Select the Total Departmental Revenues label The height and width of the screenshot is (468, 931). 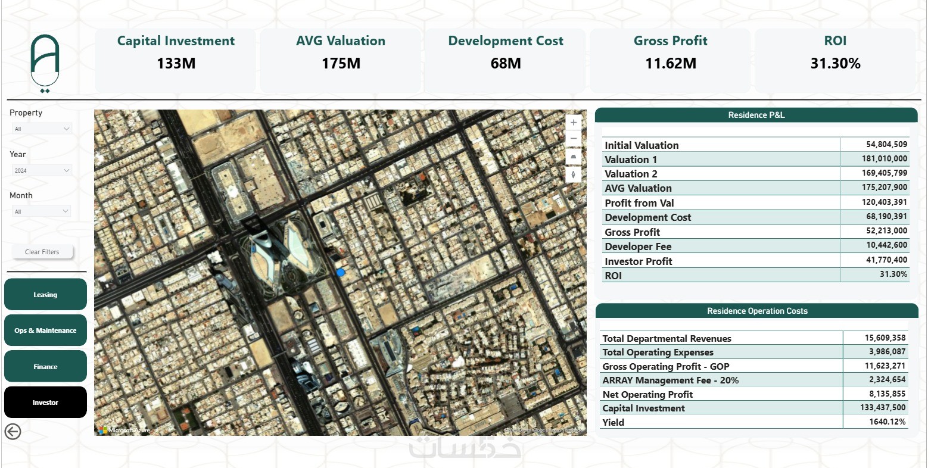click(667, 339)
